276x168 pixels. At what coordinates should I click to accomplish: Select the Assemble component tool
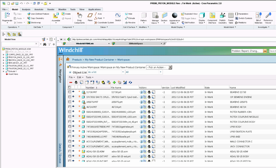tap(56, 16)
